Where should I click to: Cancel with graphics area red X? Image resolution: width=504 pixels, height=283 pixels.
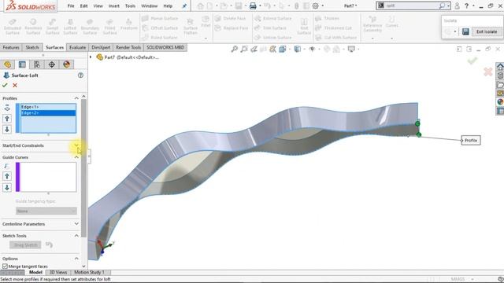[488, 72]
